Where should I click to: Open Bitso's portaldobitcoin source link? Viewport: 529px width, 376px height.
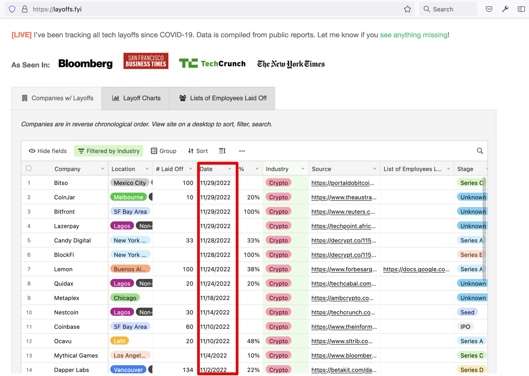click(x=343, y=183)
